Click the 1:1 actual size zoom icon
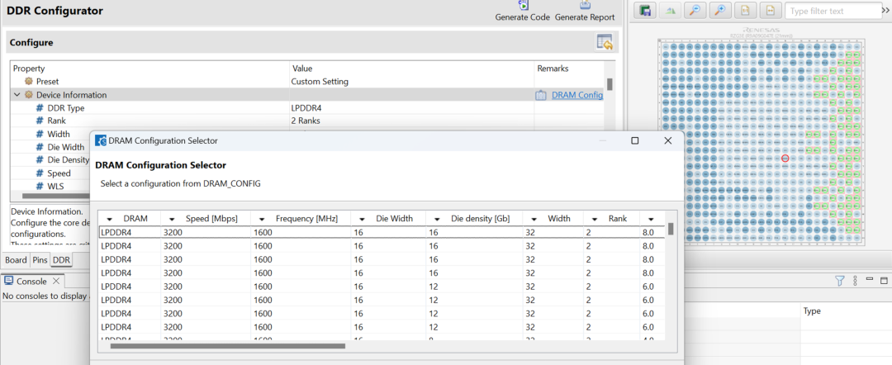The width and height of the screenshot is (892, 365). coord(745,10)
